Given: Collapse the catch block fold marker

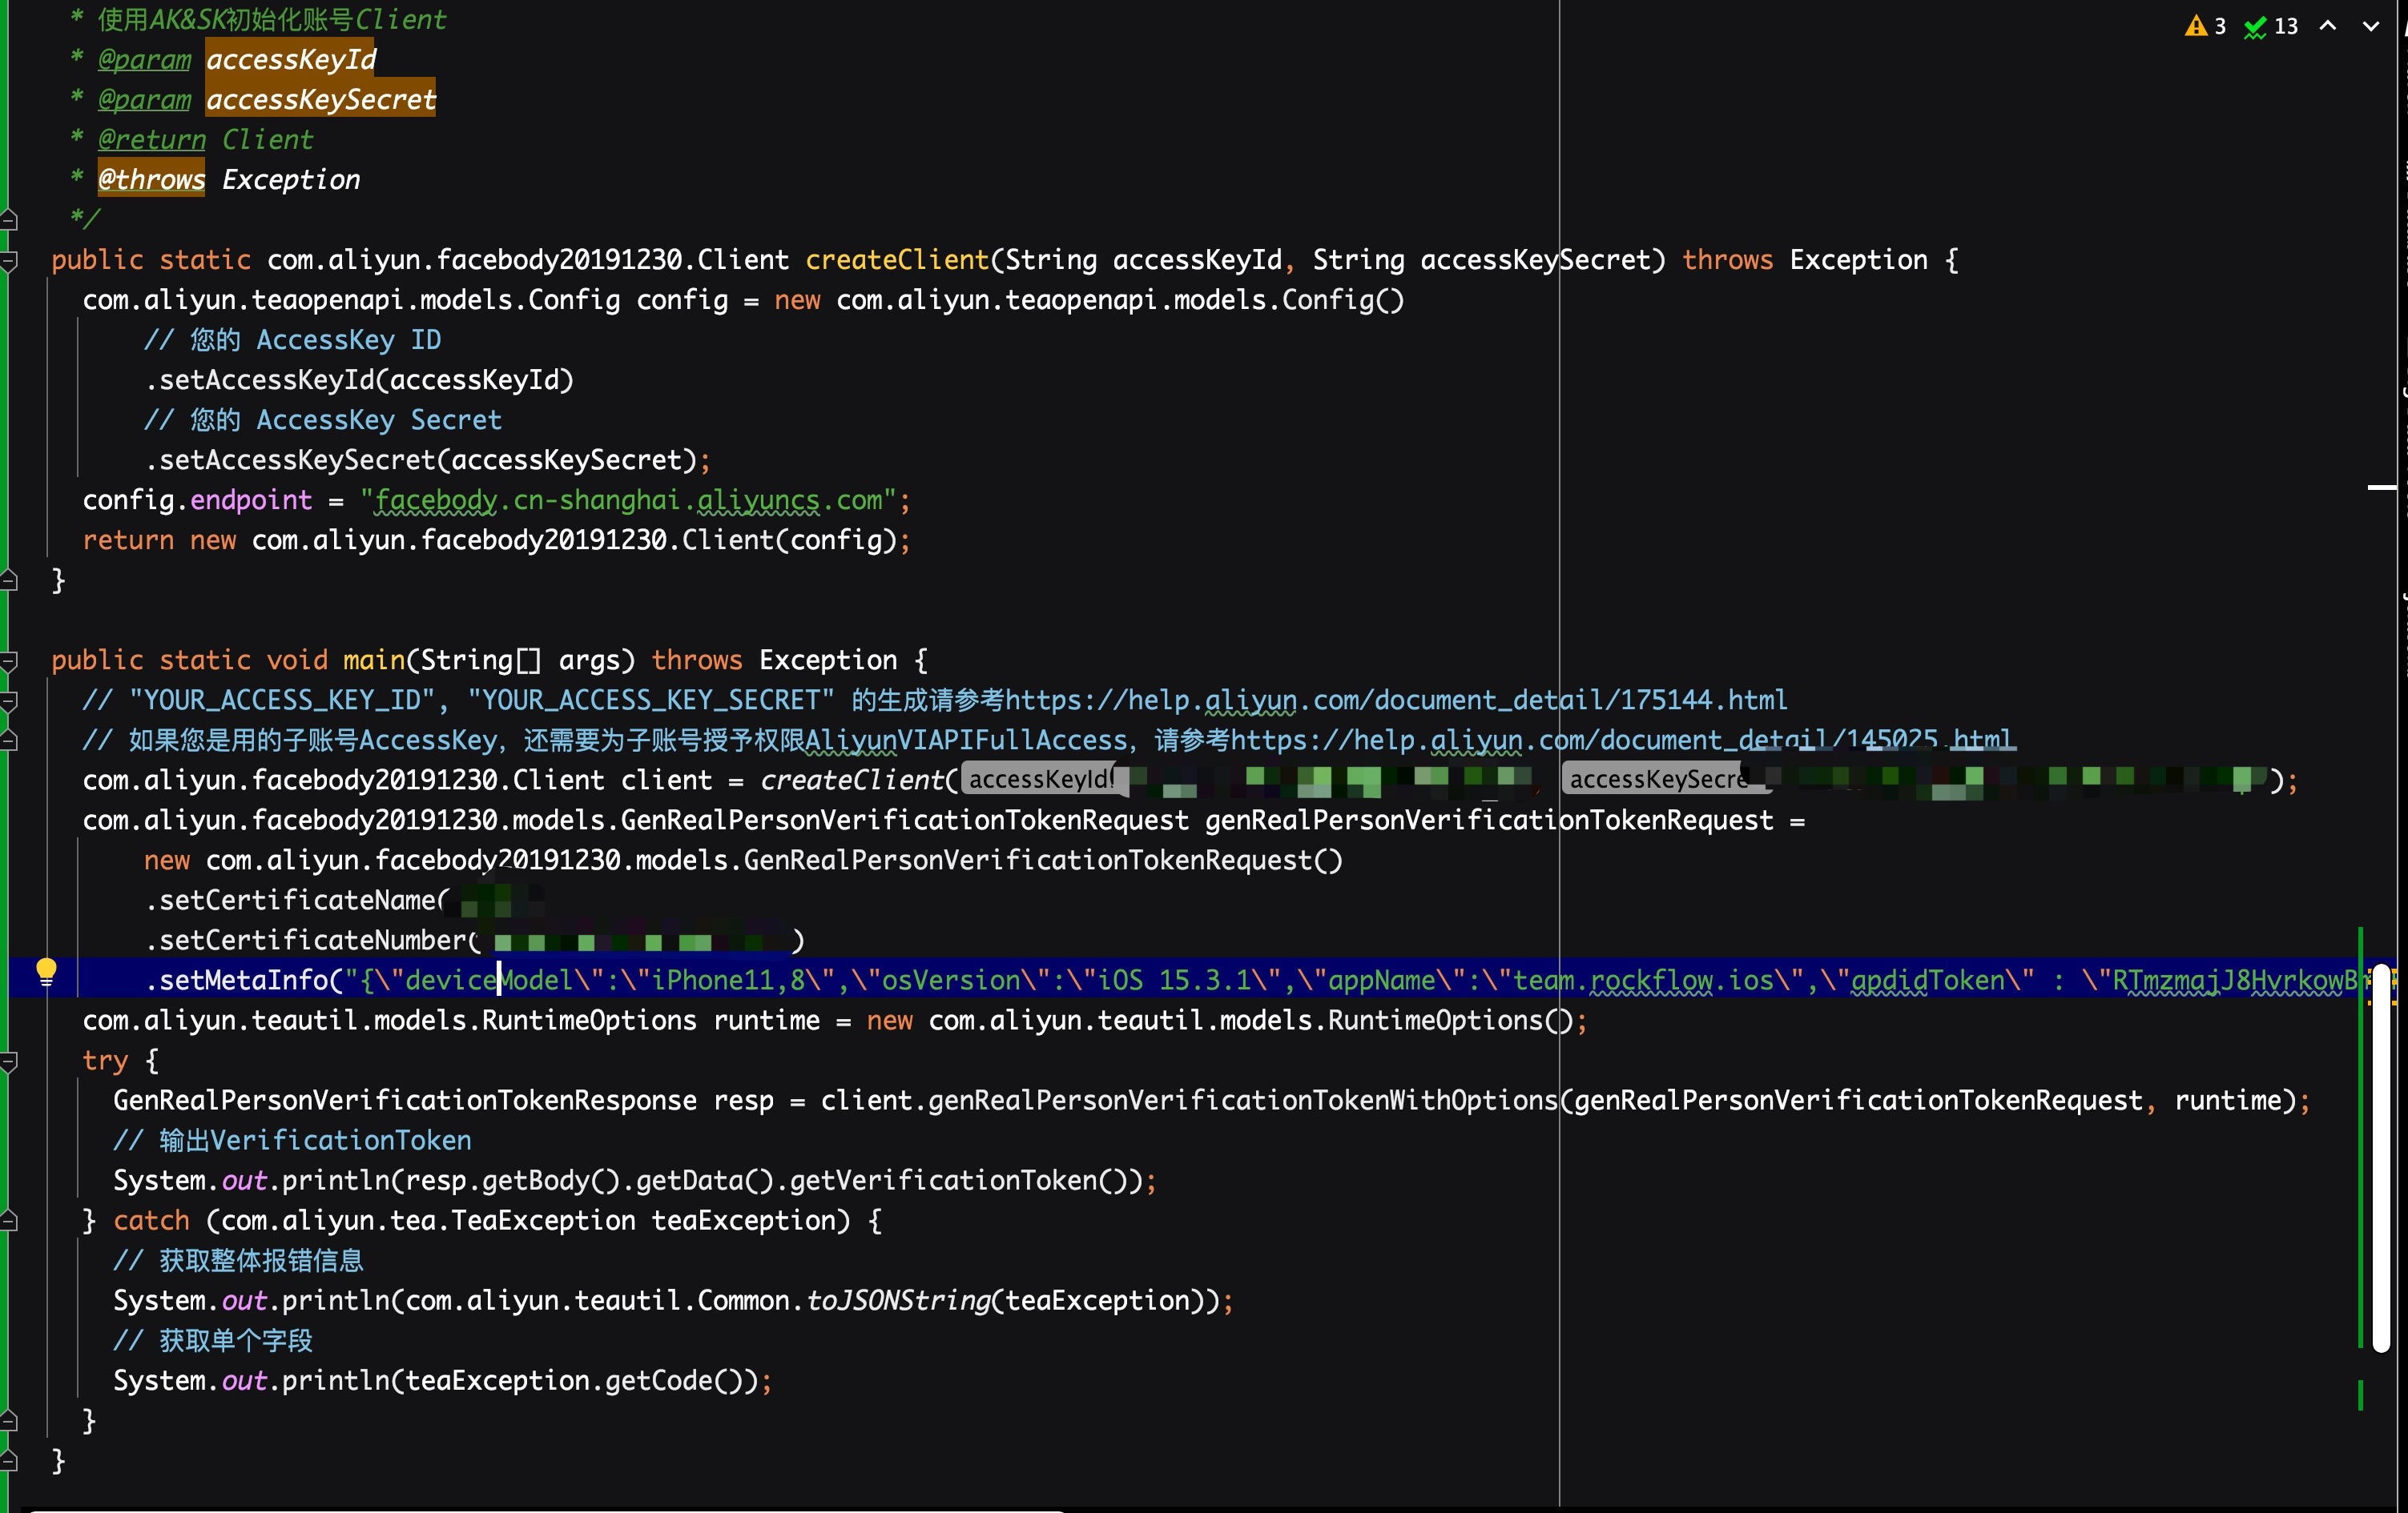Looking at the screenshot, I should click(9, 1220).
